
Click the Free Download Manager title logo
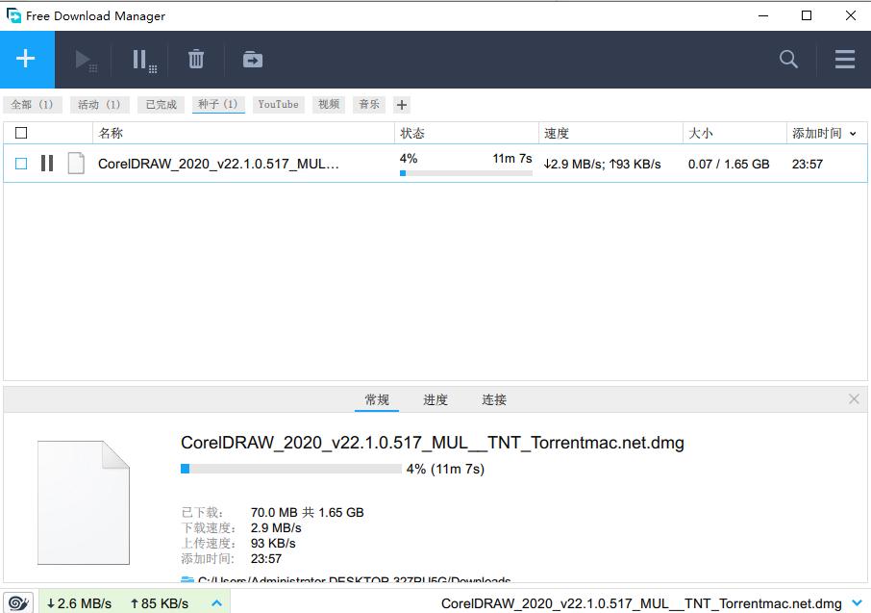[x=13, y=15]
